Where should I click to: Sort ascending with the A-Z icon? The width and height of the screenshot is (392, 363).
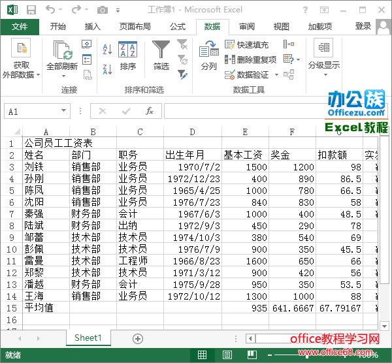[107, 49]
